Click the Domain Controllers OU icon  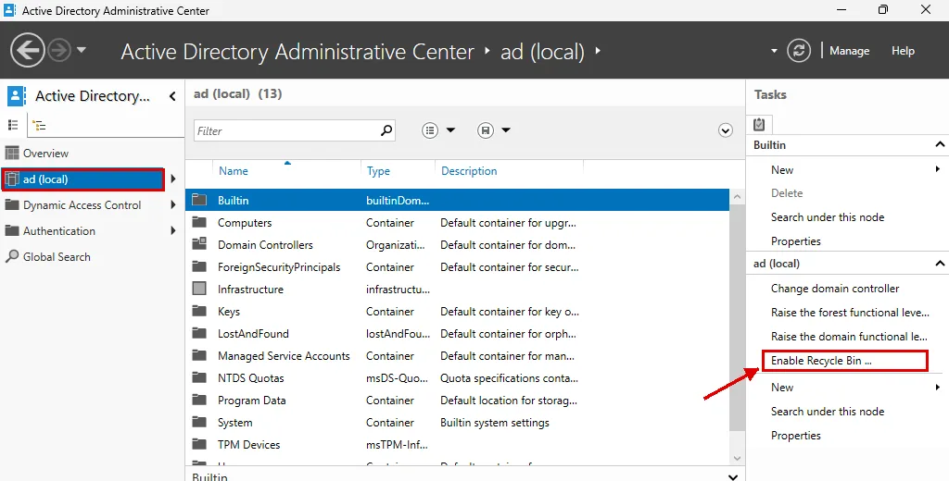coord(199,244)
